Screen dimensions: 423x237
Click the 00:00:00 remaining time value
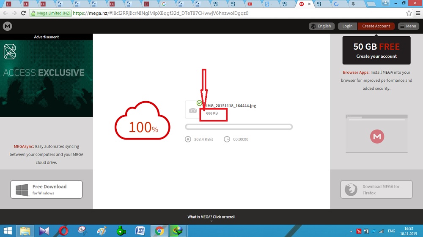(x=241, y=139)
